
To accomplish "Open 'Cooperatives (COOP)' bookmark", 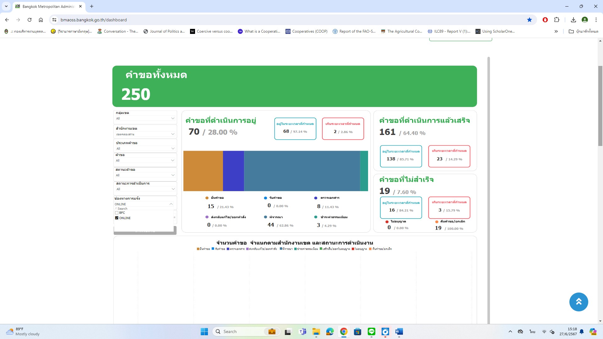I will [307, 31].
